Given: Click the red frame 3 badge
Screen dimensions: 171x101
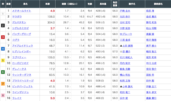Looking at the screenshot, I should [3, 37].
